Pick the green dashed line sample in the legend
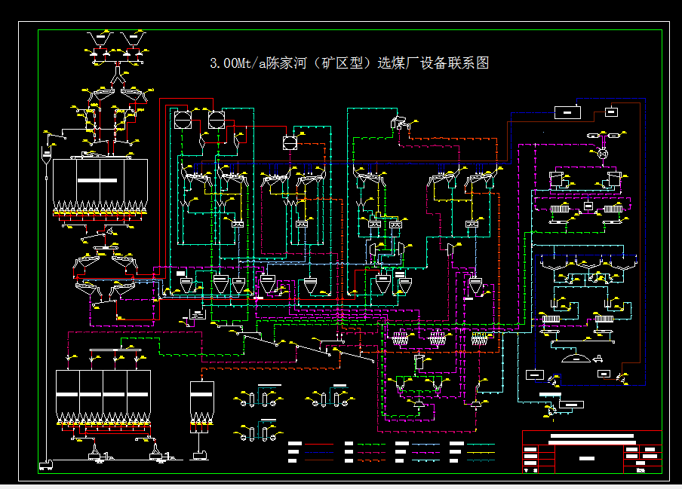 point(371,445)
